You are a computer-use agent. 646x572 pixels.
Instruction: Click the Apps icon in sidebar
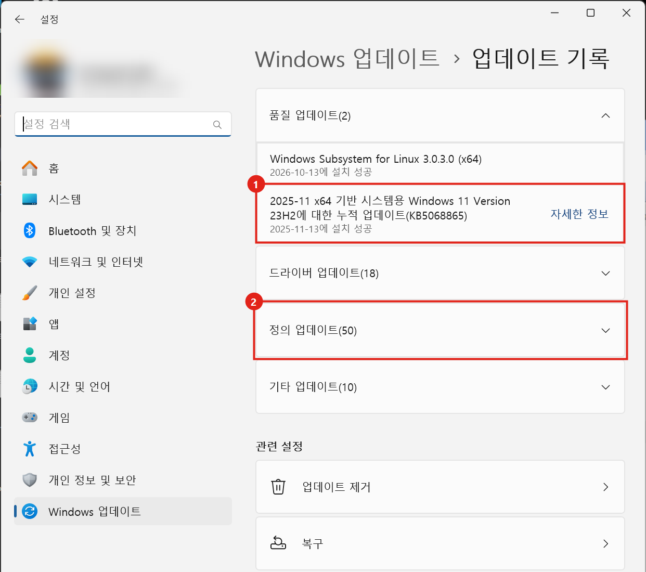coord(30,324)
